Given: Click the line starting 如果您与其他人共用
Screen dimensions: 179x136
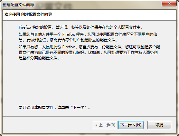Looking at the screenshot, I should click(x=88, y=34).
